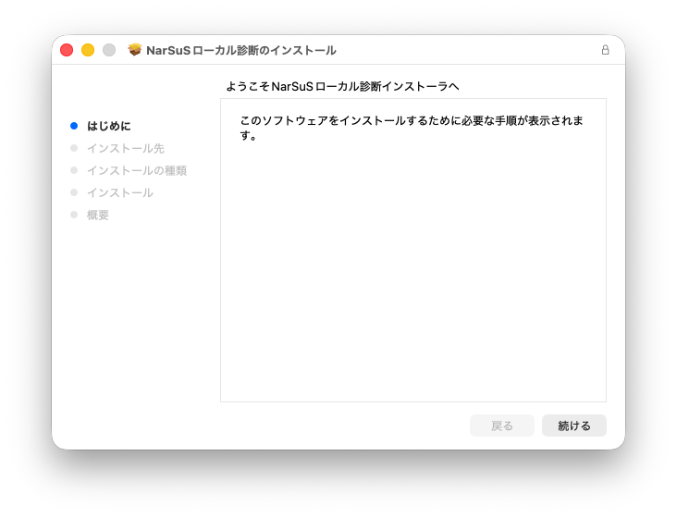This screenshot has height=518, width=677.
Task: Close the installer with red button
Action: pyautogui.click(x=67, y=50)
